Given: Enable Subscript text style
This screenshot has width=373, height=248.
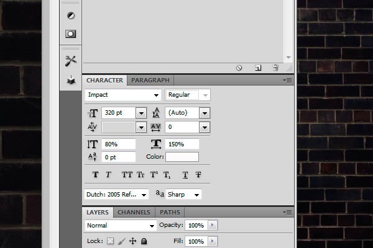Looking at the screenshot, I should pyautogui.click(x=167, y=175).
